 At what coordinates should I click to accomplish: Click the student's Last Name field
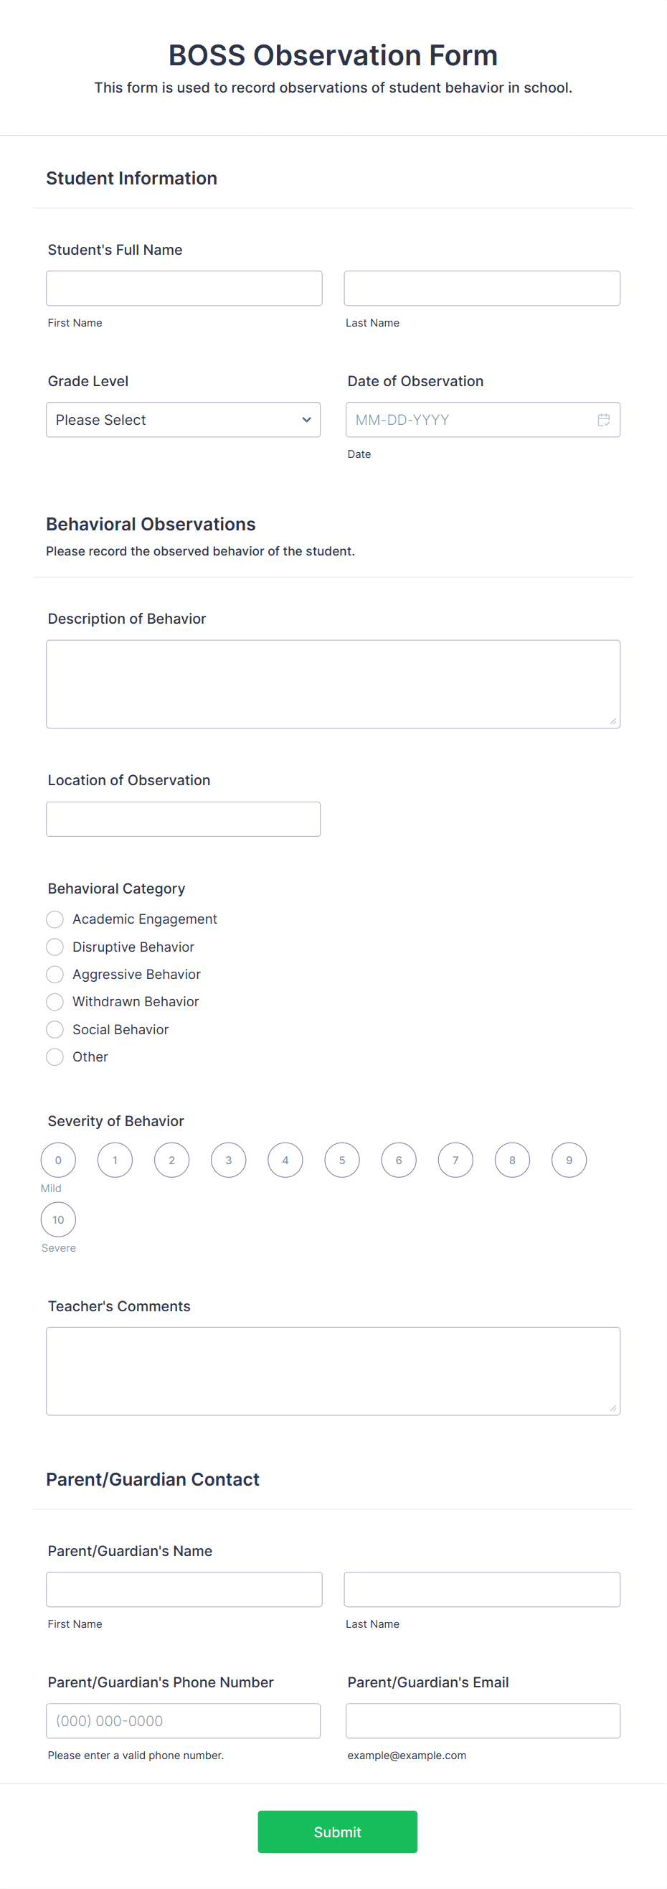482,289
